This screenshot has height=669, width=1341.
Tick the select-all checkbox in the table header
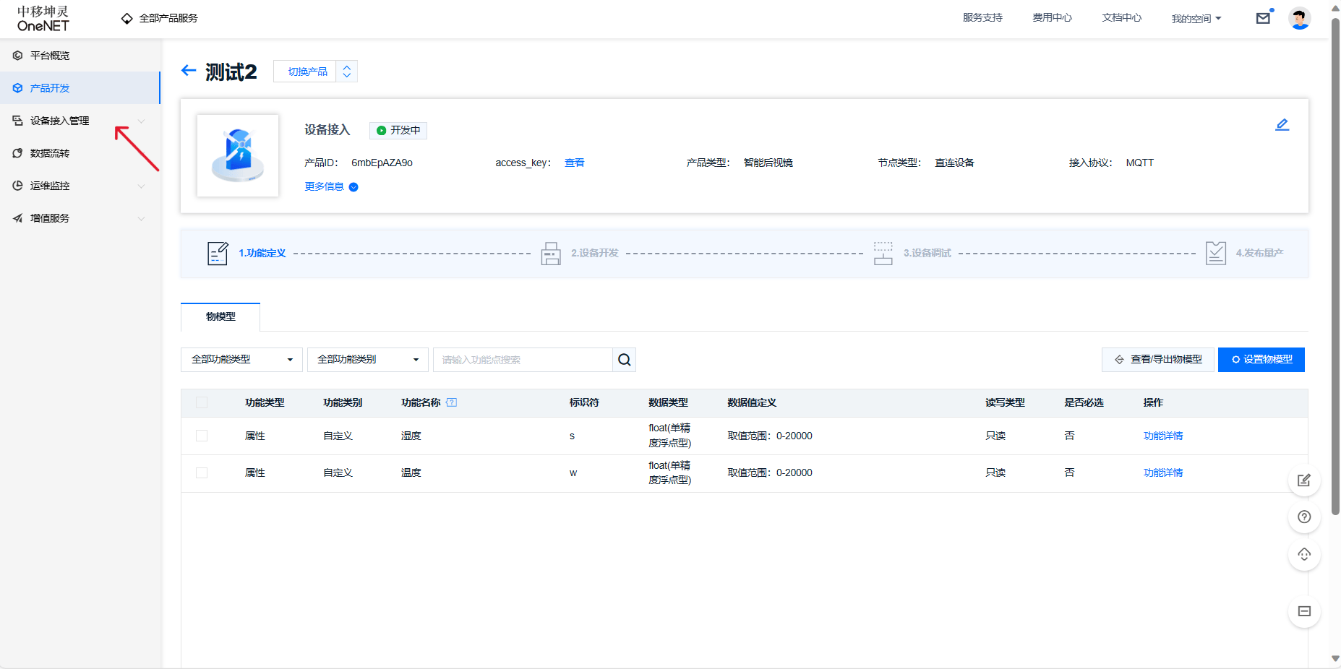click(202, 402)
